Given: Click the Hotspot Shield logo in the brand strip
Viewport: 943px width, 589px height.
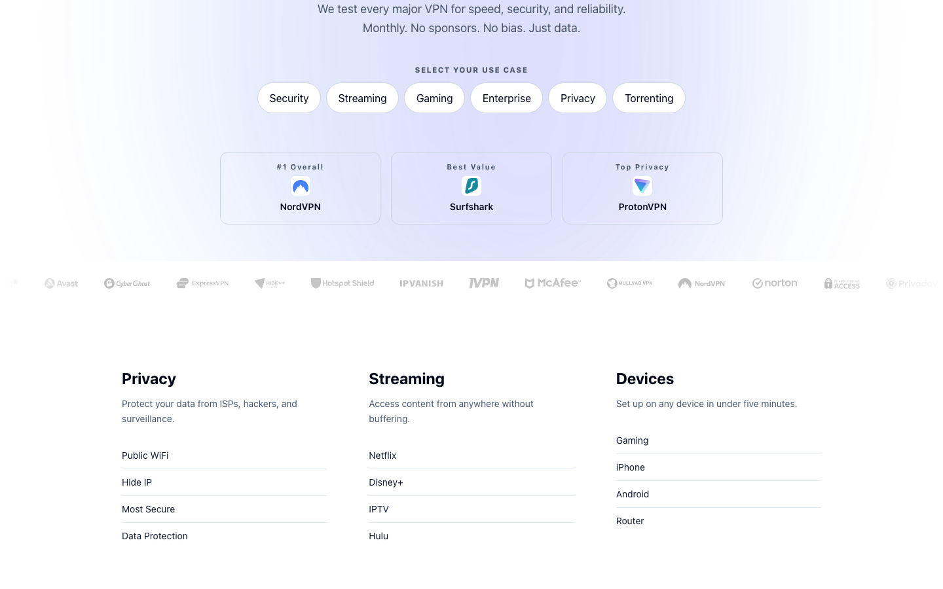Looking at the screenshot, I should 342,283.
